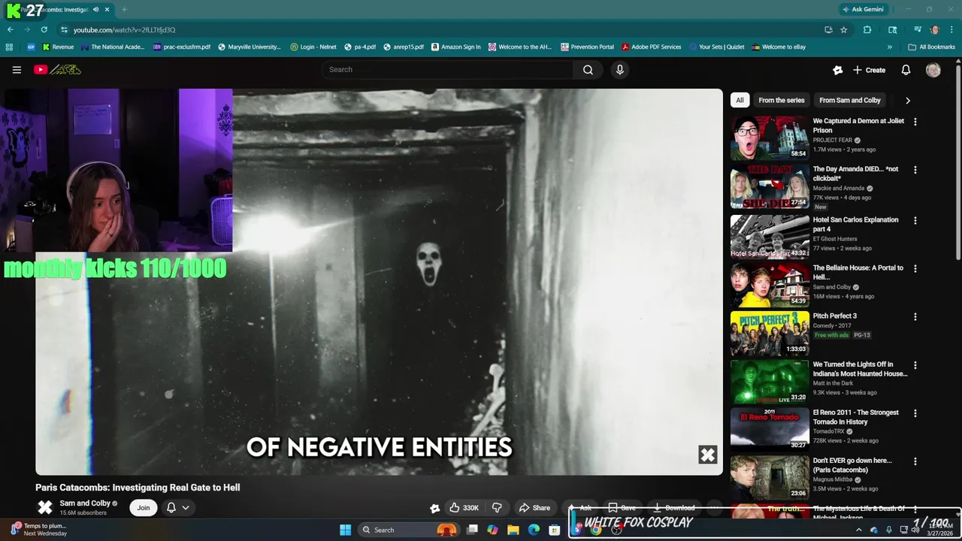The height and width of the screenshot is (541, 962).
Task: Open the All Bookmarks folder
Action: (931, 47)
